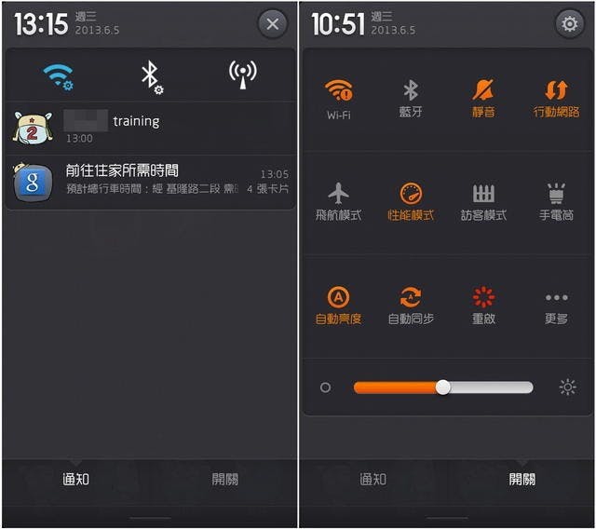Clear notifications with the X button
This screenshot has height=530, width=596.
coord(272,24)
